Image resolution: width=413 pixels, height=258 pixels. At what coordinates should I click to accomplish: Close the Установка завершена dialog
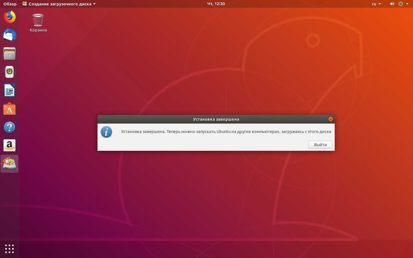coord(330,119)
